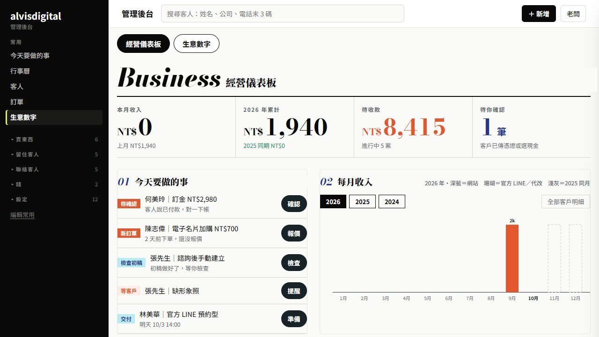
Task: Click the 何美玲｜訂金 NT$2,980 entry
Action: (x=181, y=199)
